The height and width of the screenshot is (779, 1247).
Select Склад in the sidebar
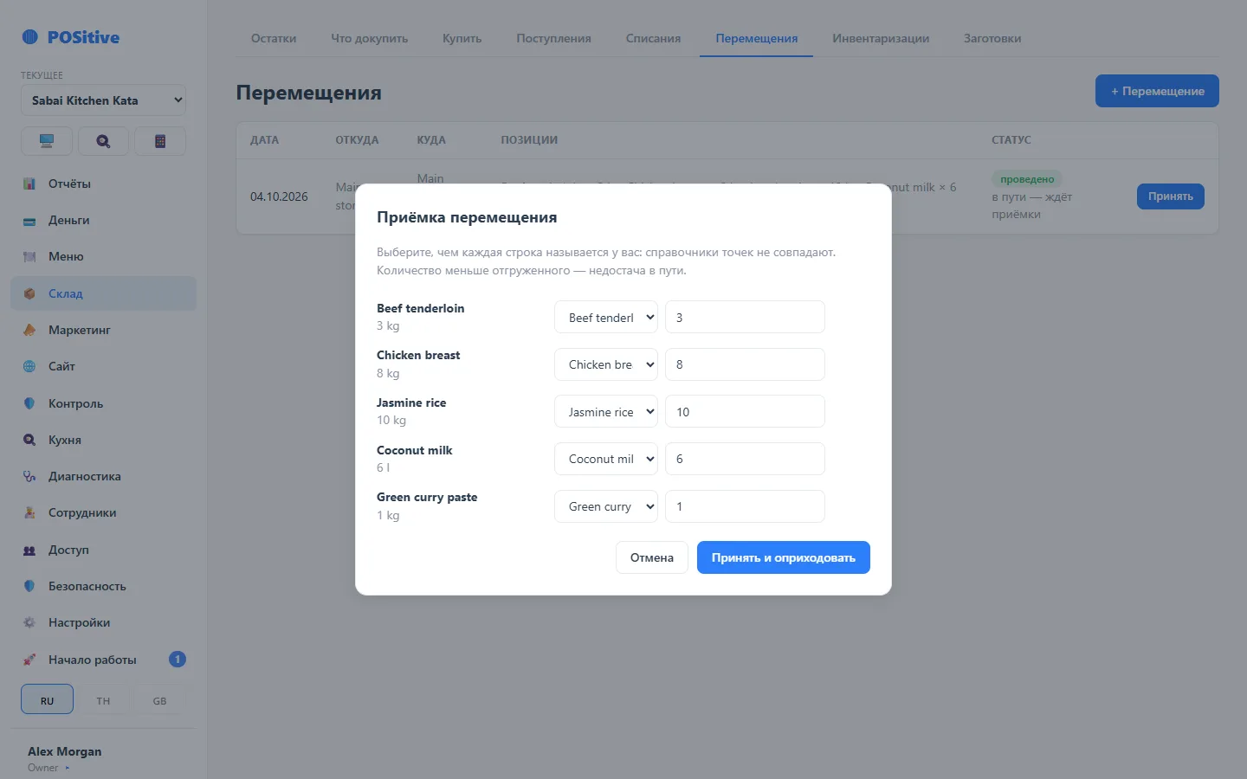[103, 293]
